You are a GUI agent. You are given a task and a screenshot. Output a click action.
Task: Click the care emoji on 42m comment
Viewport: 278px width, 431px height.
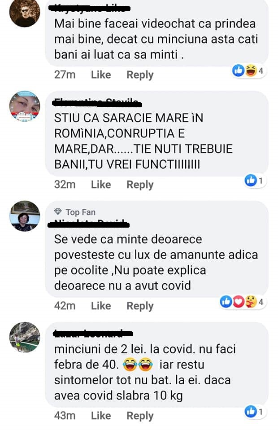251,302
